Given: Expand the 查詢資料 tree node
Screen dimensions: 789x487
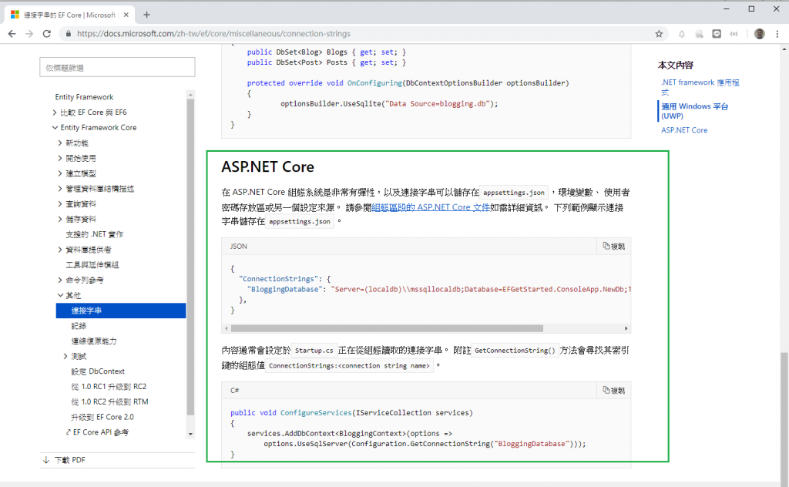Looking at the screenshot, I should click(x=60, y=203).
